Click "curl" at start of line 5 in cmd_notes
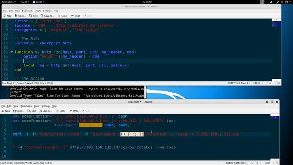This screenshot has height=165, width=293. click(x=17, y=134)
